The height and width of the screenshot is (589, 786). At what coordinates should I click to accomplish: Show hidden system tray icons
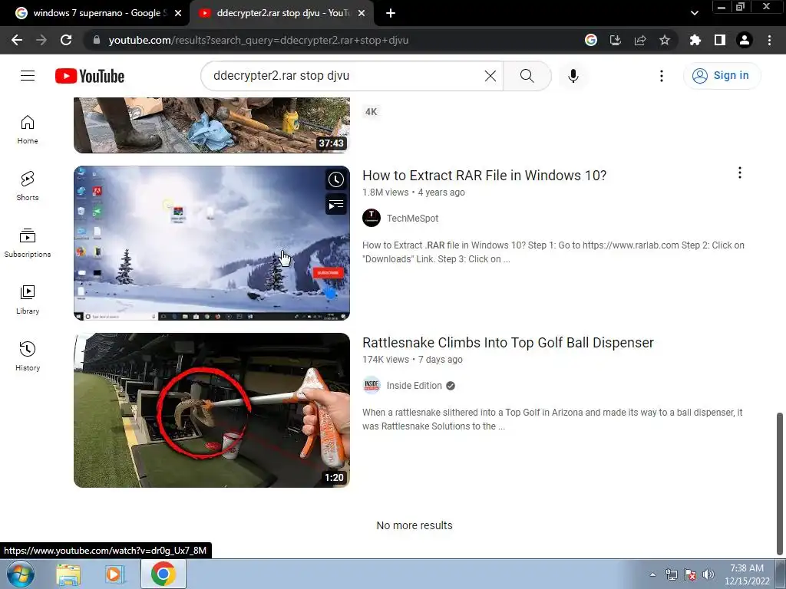point(652,574)
